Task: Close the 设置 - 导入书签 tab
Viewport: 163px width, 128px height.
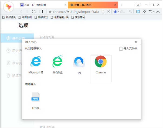Action: pos(115,5)
